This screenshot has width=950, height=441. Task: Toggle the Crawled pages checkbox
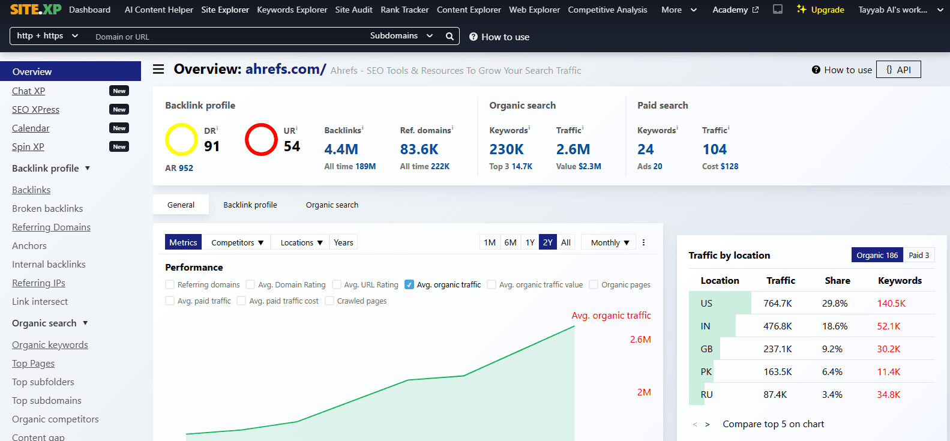[329, 301]
